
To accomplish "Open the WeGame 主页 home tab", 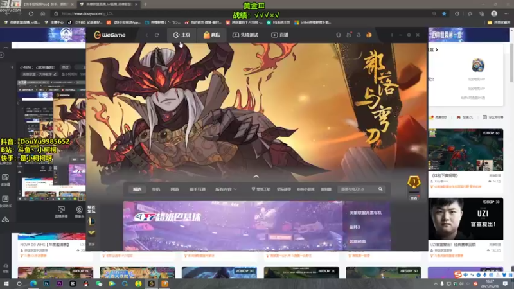I will click(182, 35).
